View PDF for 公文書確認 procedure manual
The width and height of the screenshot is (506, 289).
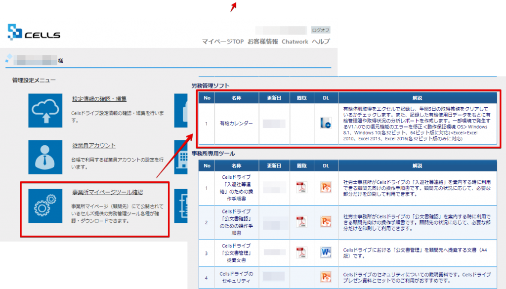301,222
